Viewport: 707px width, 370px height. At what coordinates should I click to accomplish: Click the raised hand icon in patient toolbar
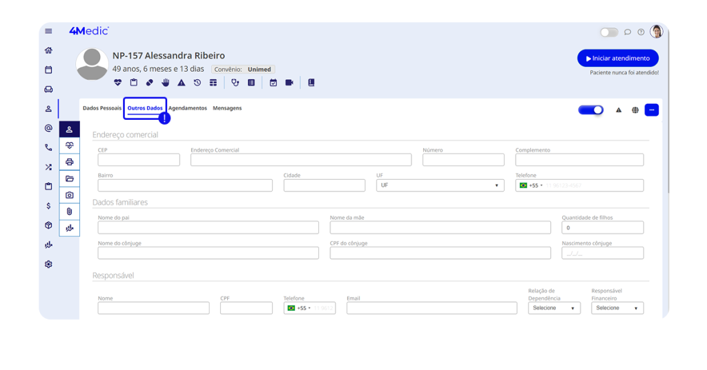(166, 83)
